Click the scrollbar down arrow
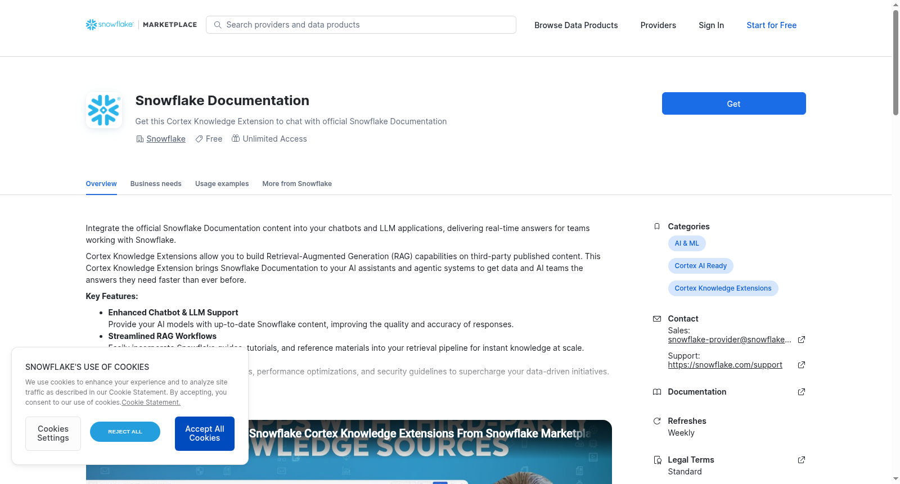This screenshot has height=484, width=900. click(895, 480)
